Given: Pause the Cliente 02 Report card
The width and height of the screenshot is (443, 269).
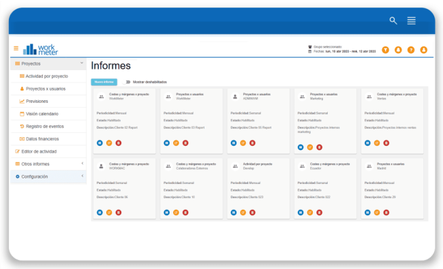Looking at the screenshot, I should (x=100, y=143).
